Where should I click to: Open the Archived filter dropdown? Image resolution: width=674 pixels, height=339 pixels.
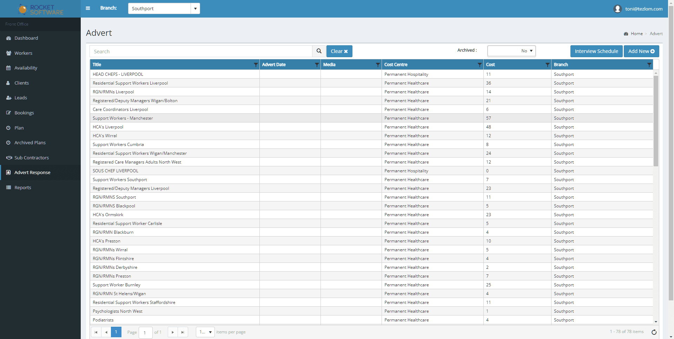pos(511,51)
